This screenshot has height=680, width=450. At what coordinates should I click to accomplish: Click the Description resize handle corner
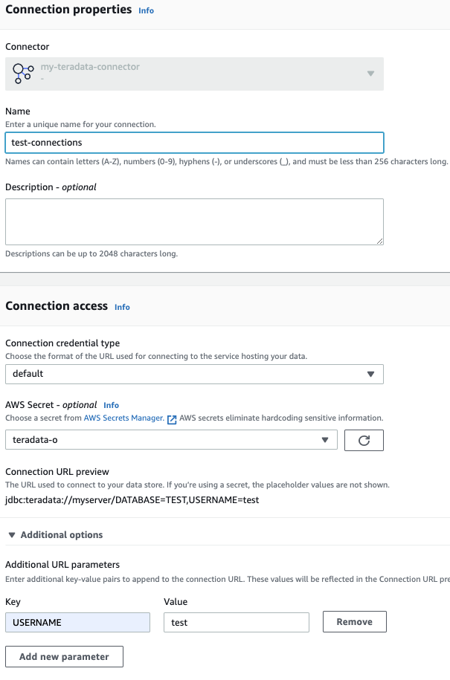pos(380,241)
